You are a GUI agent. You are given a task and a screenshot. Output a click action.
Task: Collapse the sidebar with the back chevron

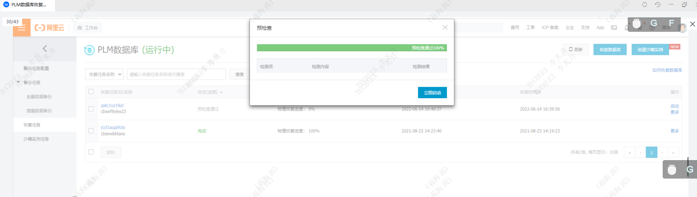[x=45, y=48]
